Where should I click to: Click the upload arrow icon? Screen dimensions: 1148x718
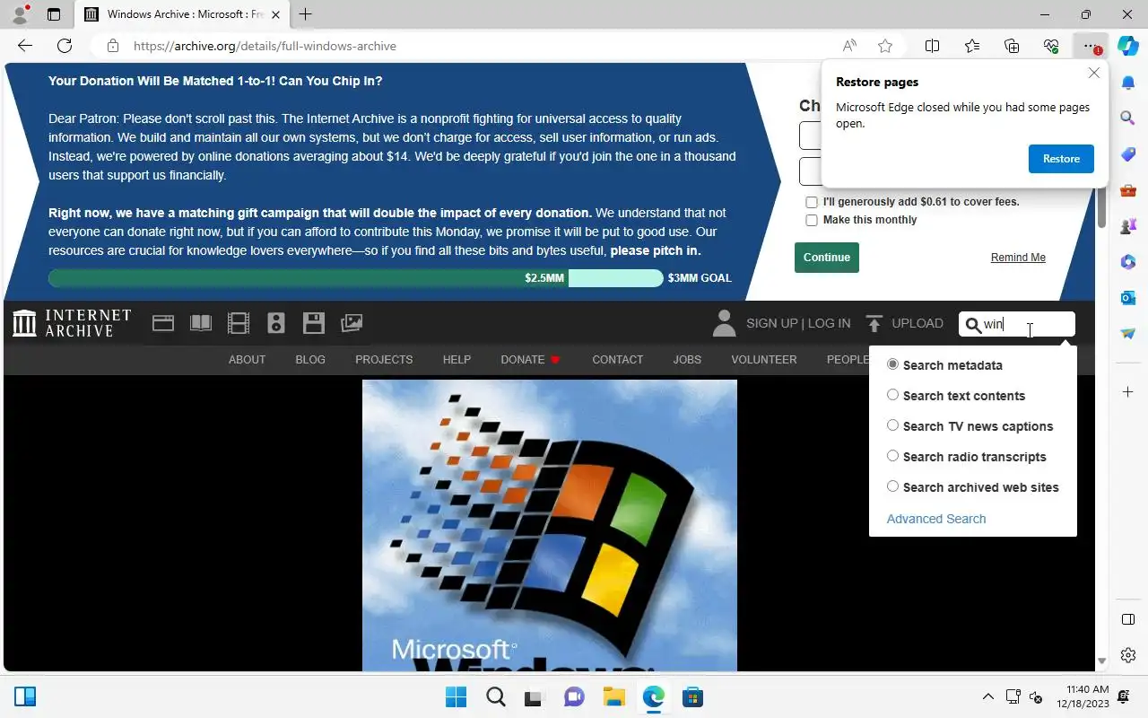click(874, 323)
